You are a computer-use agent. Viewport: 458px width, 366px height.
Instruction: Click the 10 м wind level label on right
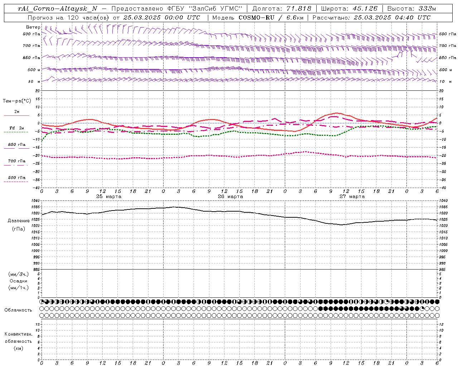click(x=445, y=81)
